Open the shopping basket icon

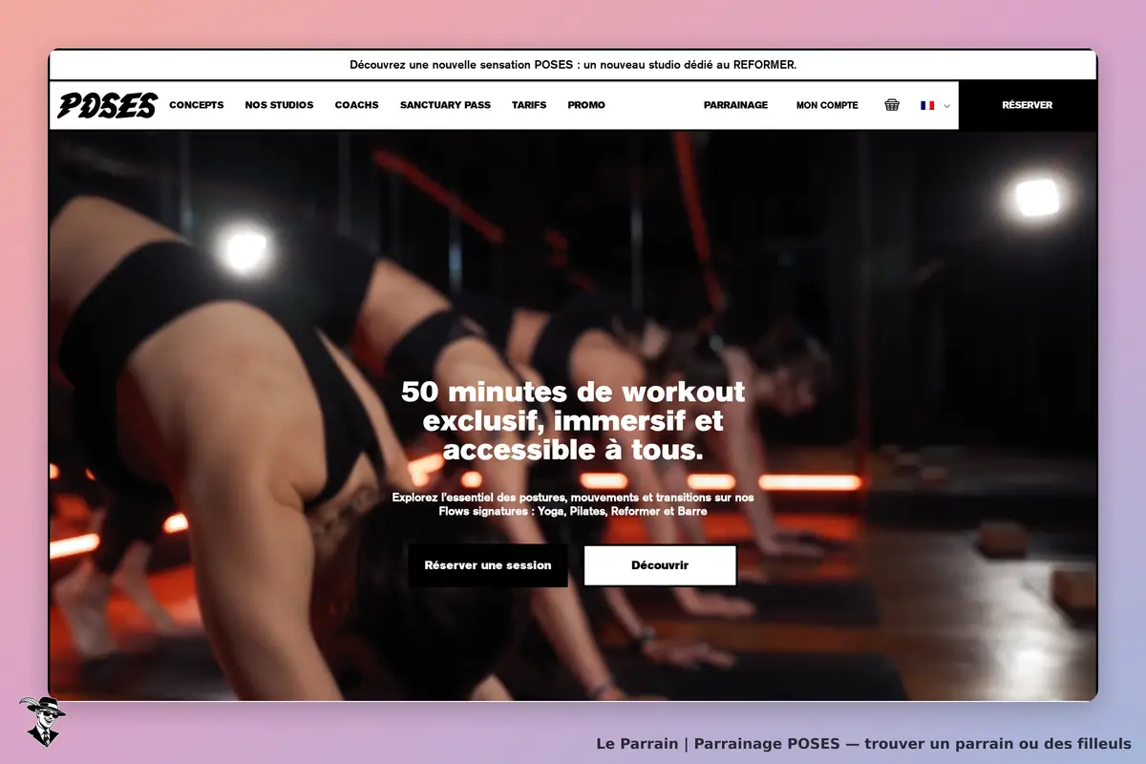pyautogui.click(x=892, y=105)
